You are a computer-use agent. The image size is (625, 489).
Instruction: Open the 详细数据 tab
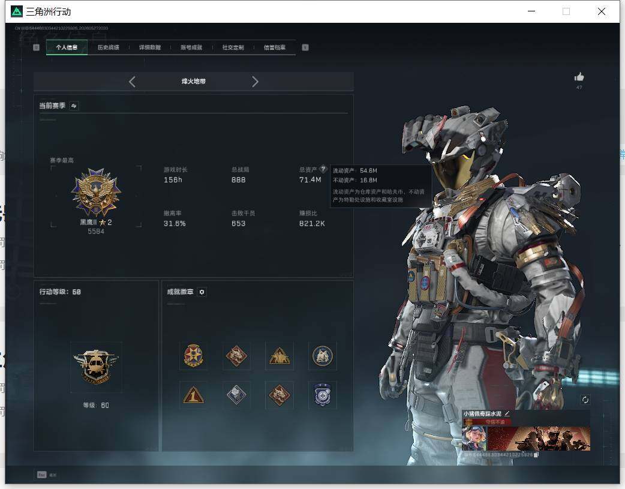[x=150, y=47]
